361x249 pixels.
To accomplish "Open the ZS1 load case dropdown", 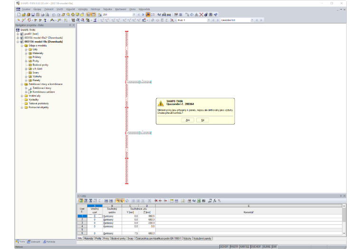I will click(134, 15).
